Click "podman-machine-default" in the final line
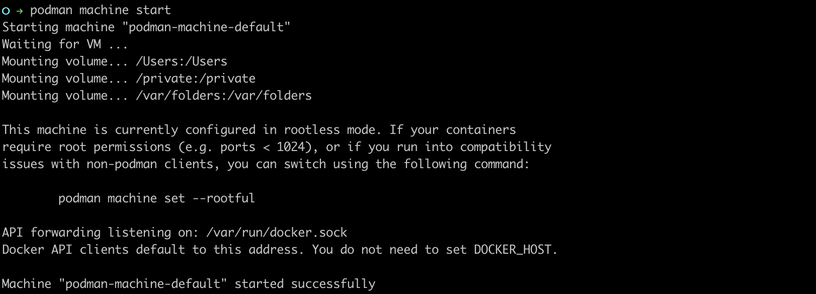Viewport: 816px width, 294px height. (x=143, y=284)
